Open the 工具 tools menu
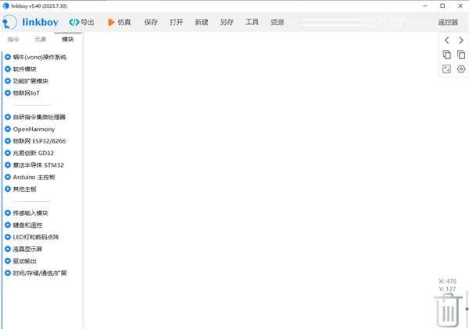This screenshot has height=329, width=469. tap(252, 23)
